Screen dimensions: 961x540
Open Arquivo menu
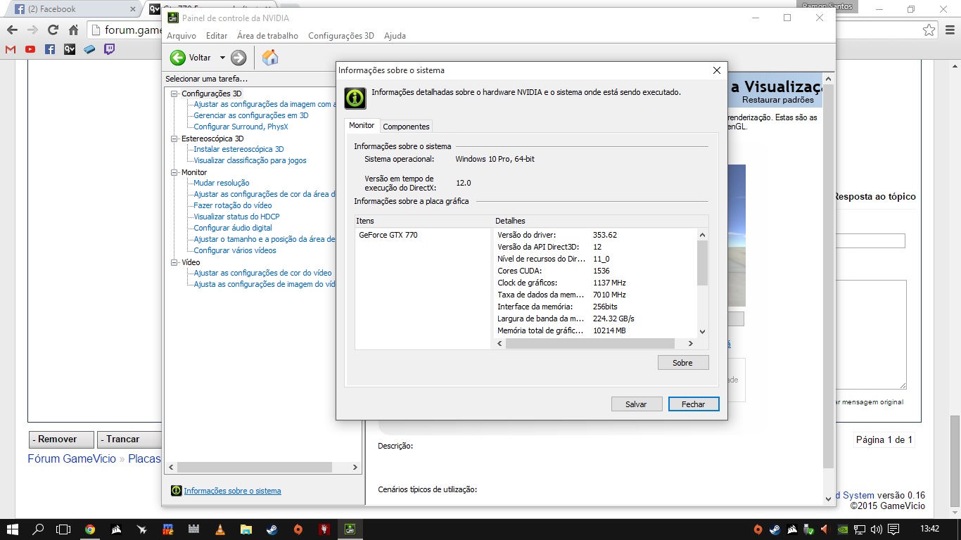(x=182, y=36)
